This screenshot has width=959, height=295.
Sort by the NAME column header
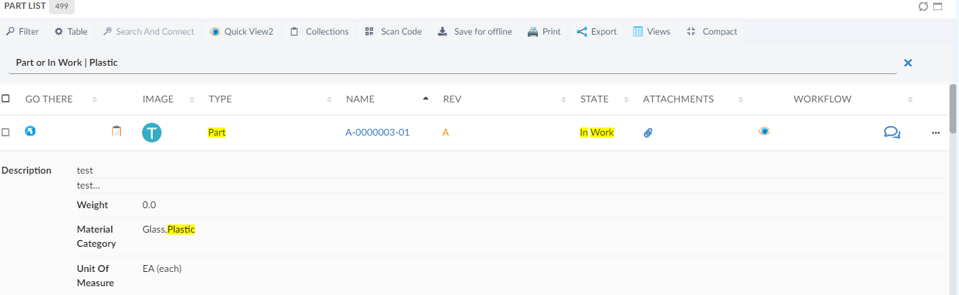360,99
